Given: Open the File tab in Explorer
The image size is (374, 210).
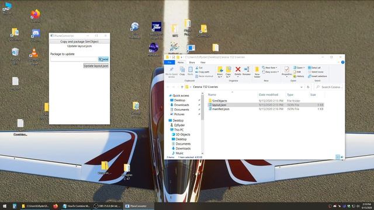Looking at the screenshot, I should pos(169,62).
